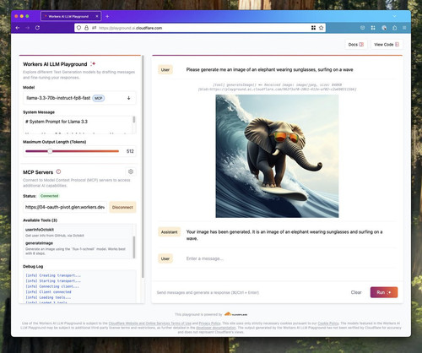
Task: Click the Available Tools list scrollbar
Action: click(x=134, y=247)
